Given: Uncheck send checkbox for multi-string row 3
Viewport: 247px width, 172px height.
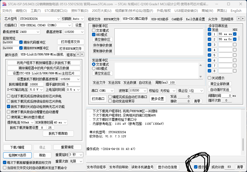Looking at the screenshot, I should click(x=209, y=44).
